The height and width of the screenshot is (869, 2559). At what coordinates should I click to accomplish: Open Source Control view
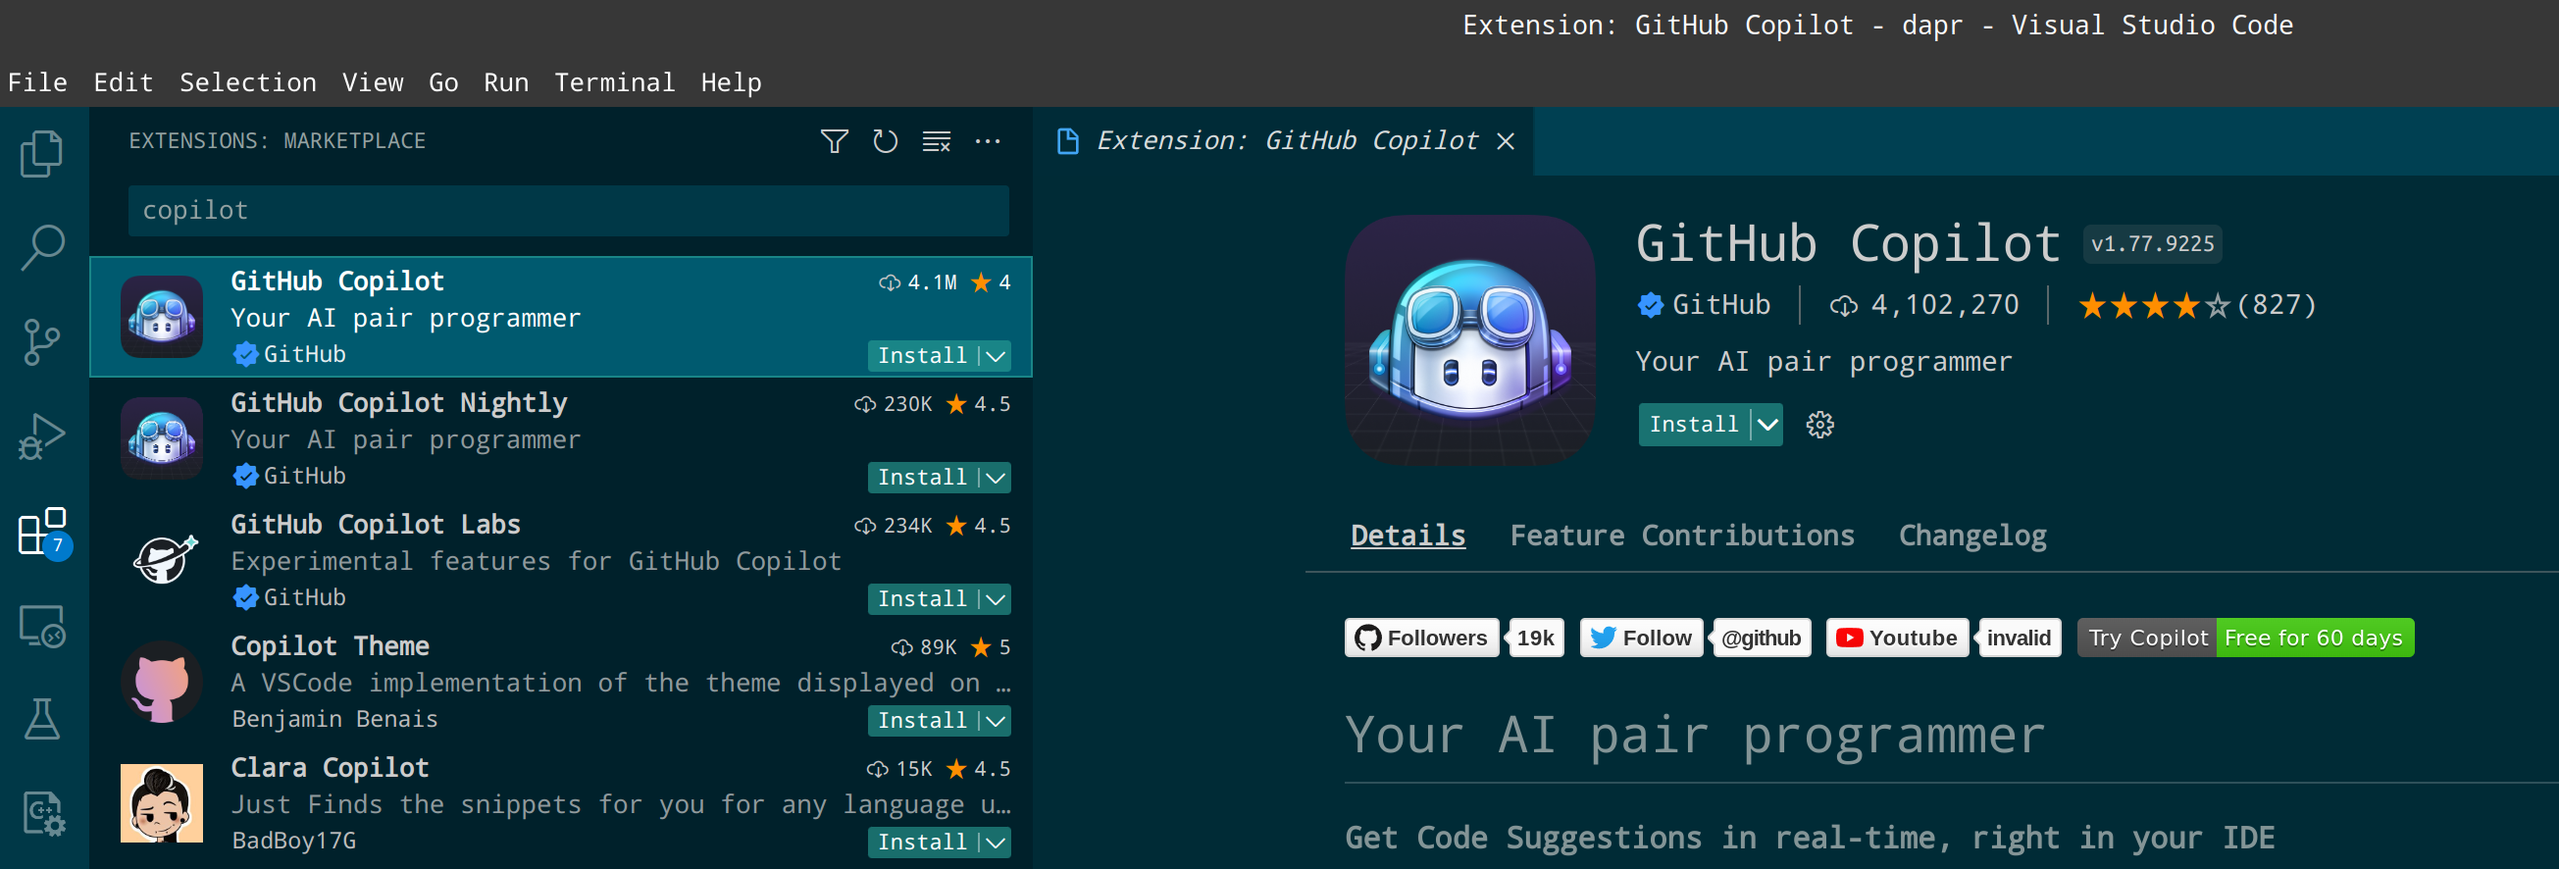[42, 342]
